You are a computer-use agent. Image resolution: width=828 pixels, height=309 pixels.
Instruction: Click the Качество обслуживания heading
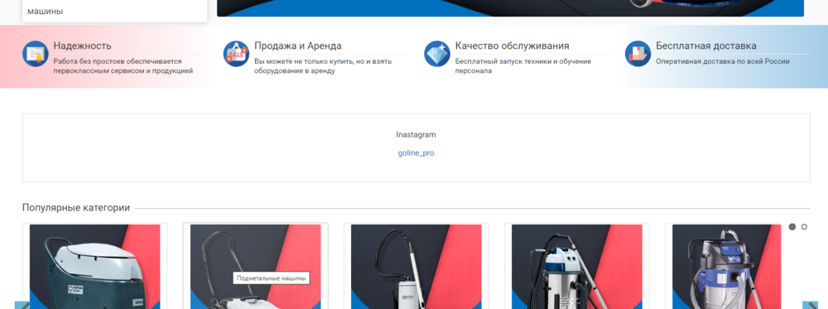pyautogui.click(x=513, y=46)
